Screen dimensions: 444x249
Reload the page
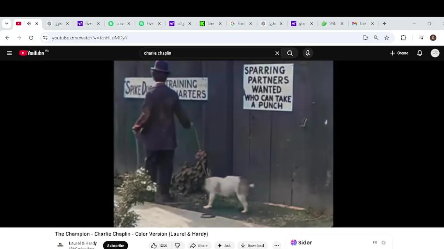tap(31, 38)
